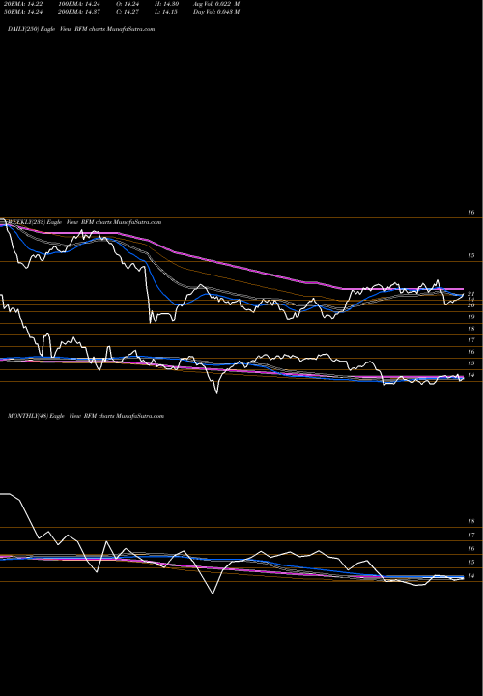Viewport: 483px width, 696px height.
Task: Click the daily chart axis label 16
Action: [471, 213]
